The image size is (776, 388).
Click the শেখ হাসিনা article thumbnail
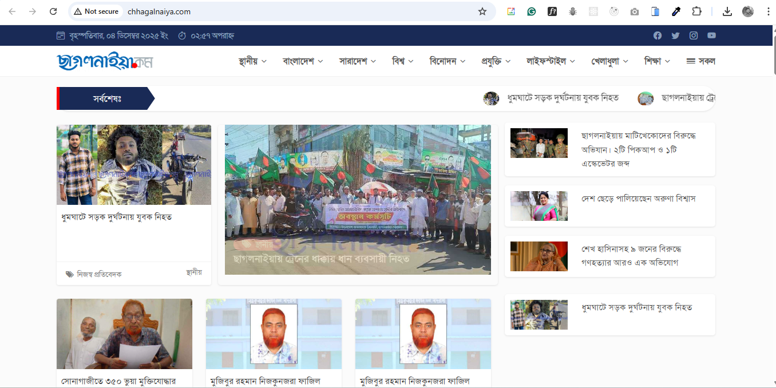coord(539,256)
